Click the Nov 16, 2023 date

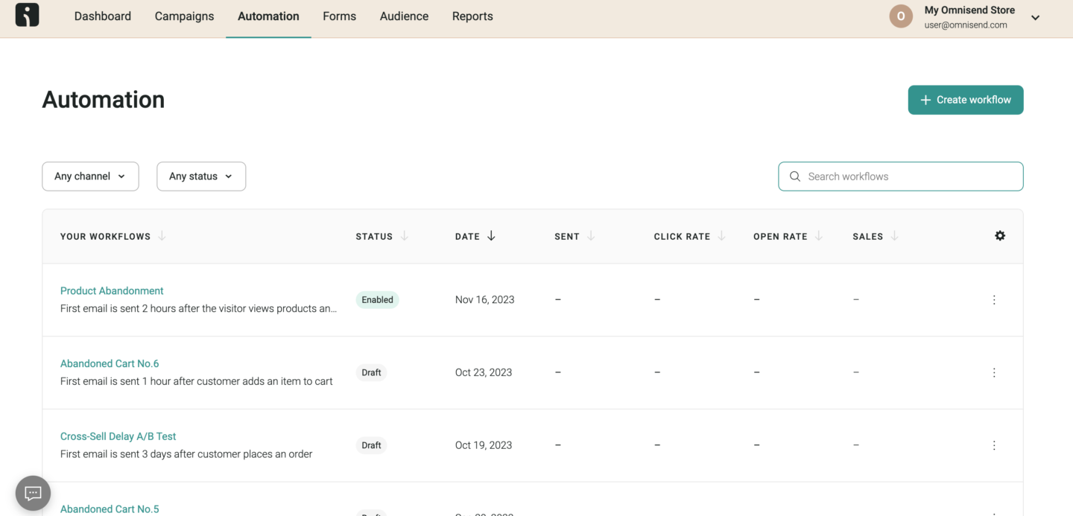click(485, 300)
